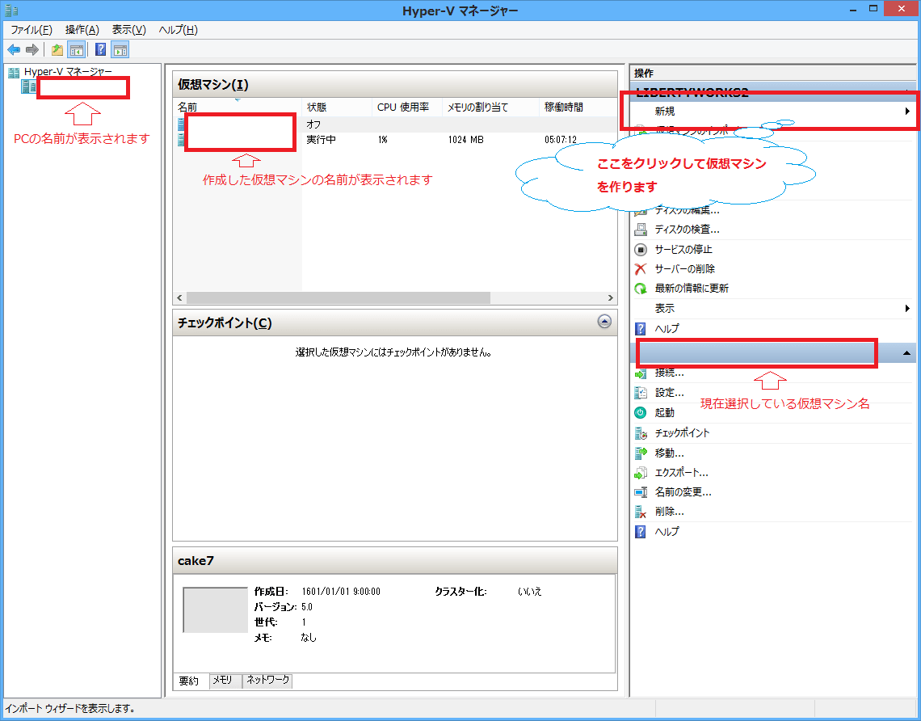Expand the 表示 submenu in actions pane
Image resolution: width=921 pixels, height=721 pixels.
[907, 309]
